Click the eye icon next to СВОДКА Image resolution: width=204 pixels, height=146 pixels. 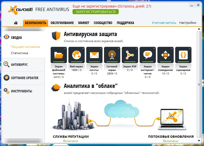point(6,37)
